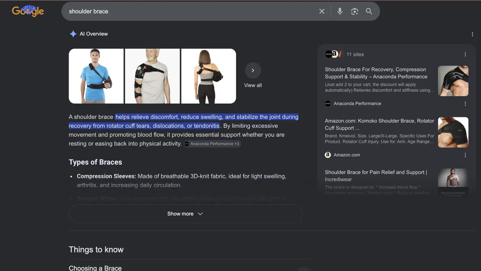Click the stacked site icons beside 11 sites
This screenshot has width=481, height=271.
pyautogui.click(x=333, y=54)
